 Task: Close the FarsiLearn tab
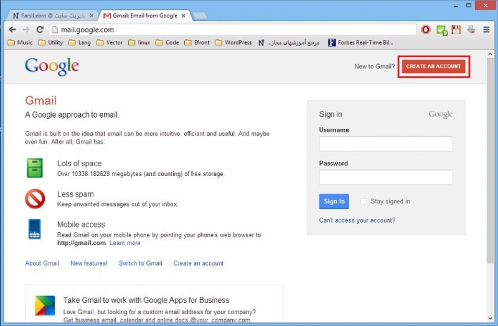click(92, 15)
